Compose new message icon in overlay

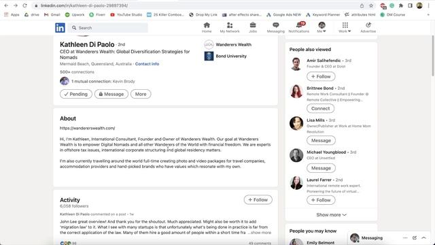tap(415, 238)
